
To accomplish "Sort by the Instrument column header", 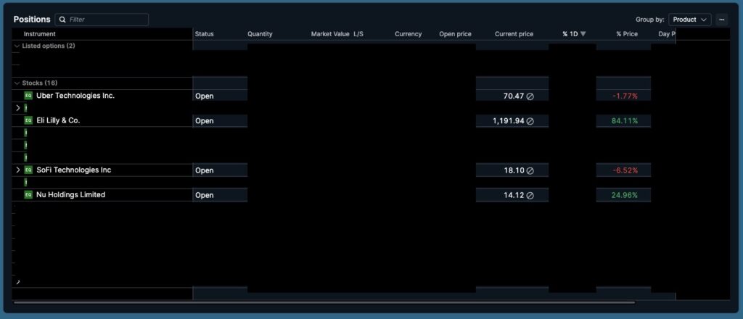I will point(40,34).
